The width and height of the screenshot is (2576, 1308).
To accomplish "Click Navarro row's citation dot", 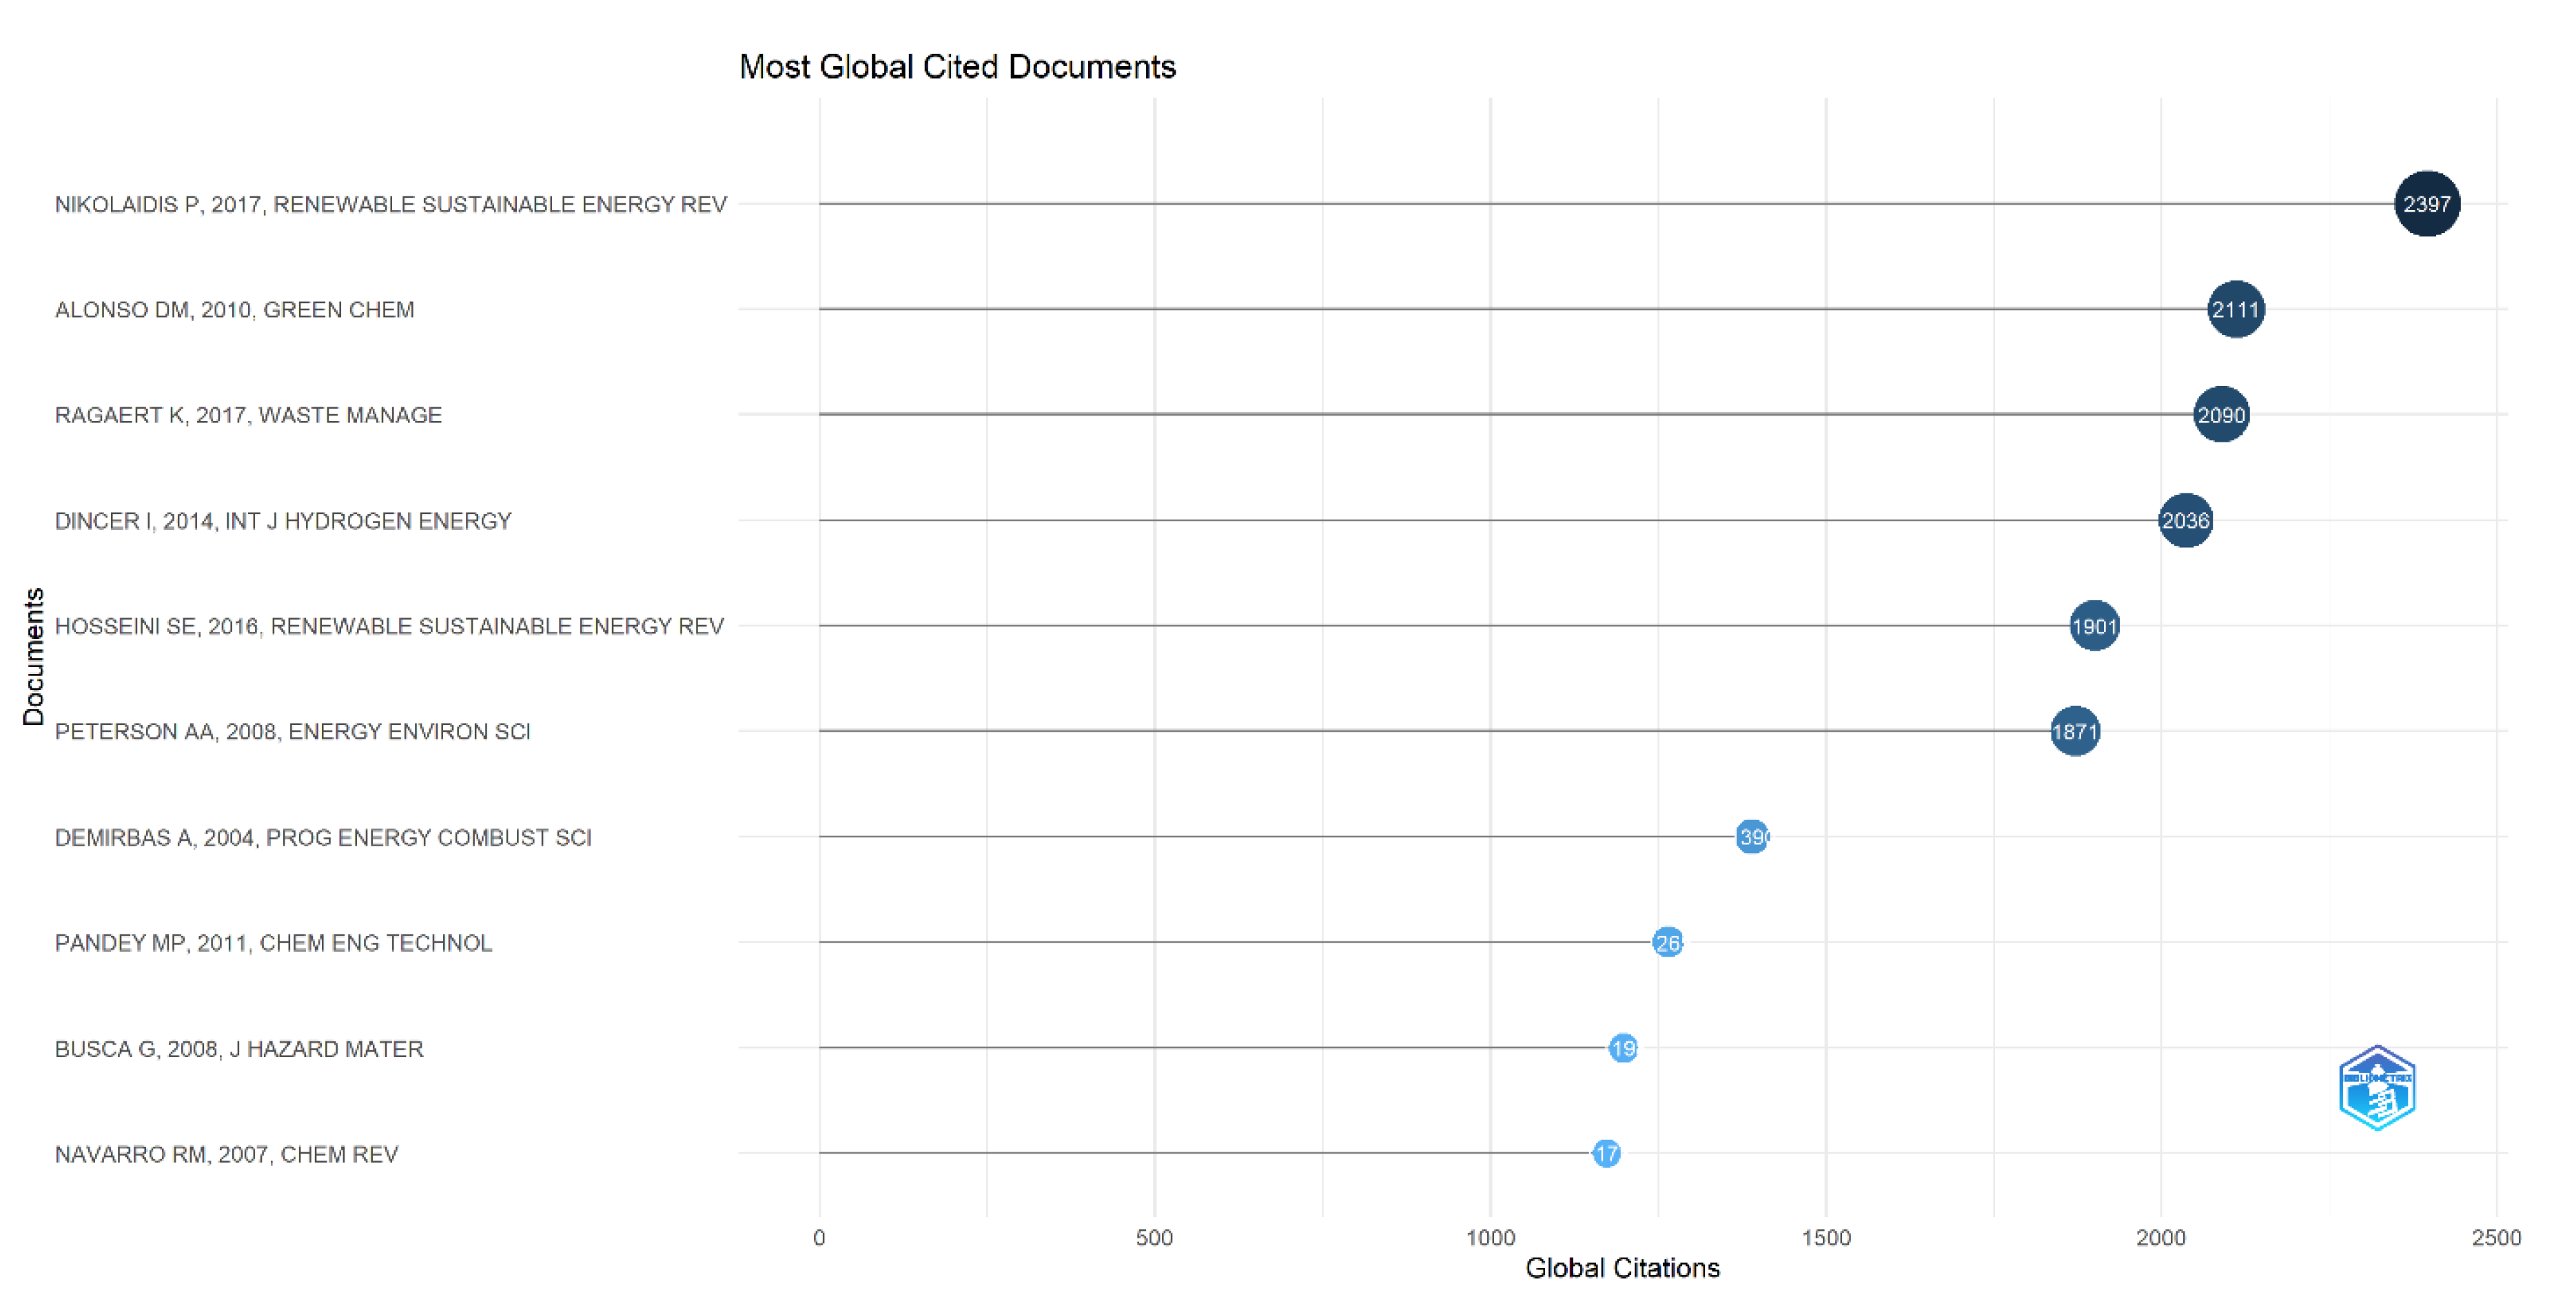I will (x=1606, y=1153).
